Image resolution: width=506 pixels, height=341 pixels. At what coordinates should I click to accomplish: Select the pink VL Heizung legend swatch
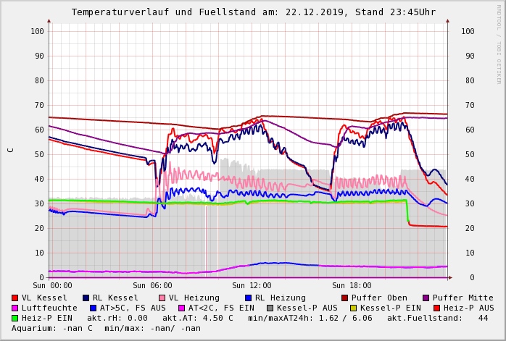[161, 298]
